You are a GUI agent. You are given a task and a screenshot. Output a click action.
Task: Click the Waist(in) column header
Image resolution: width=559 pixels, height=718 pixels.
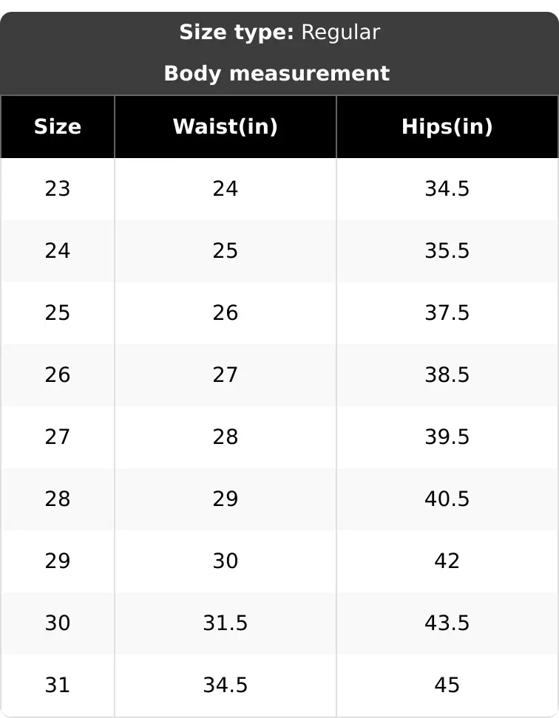(225, 127)
